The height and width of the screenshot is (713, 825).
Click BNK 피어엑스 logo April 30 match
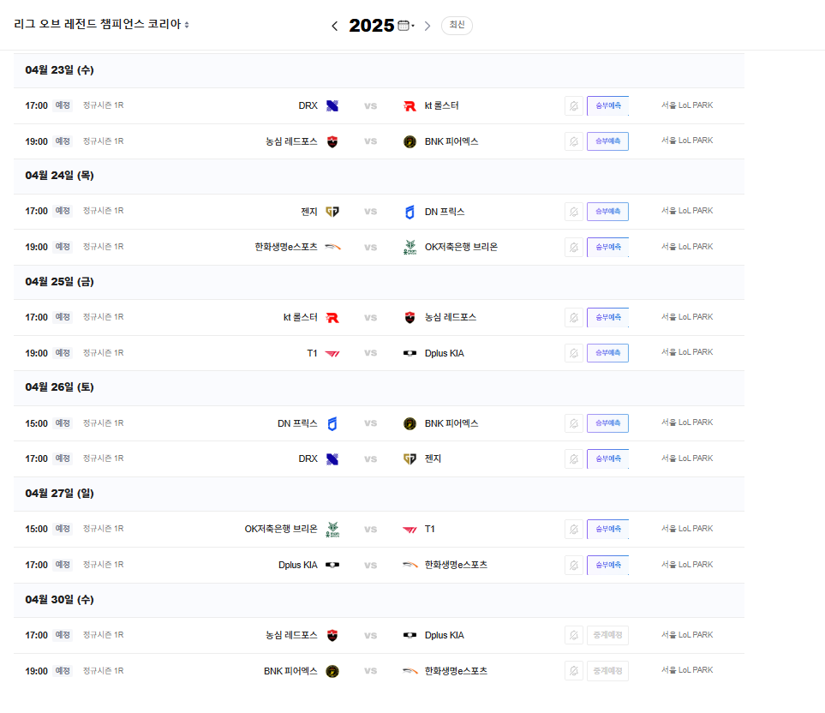point(332,671)
